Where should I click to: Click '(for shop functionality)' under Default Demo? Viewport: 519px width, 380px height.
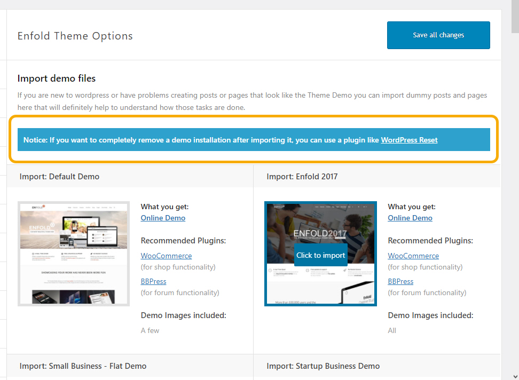178,267
